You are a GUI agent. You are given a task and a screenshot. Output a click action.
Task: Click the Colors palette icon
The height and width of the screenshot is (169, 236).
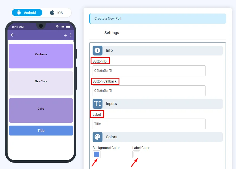pos(97,137)
